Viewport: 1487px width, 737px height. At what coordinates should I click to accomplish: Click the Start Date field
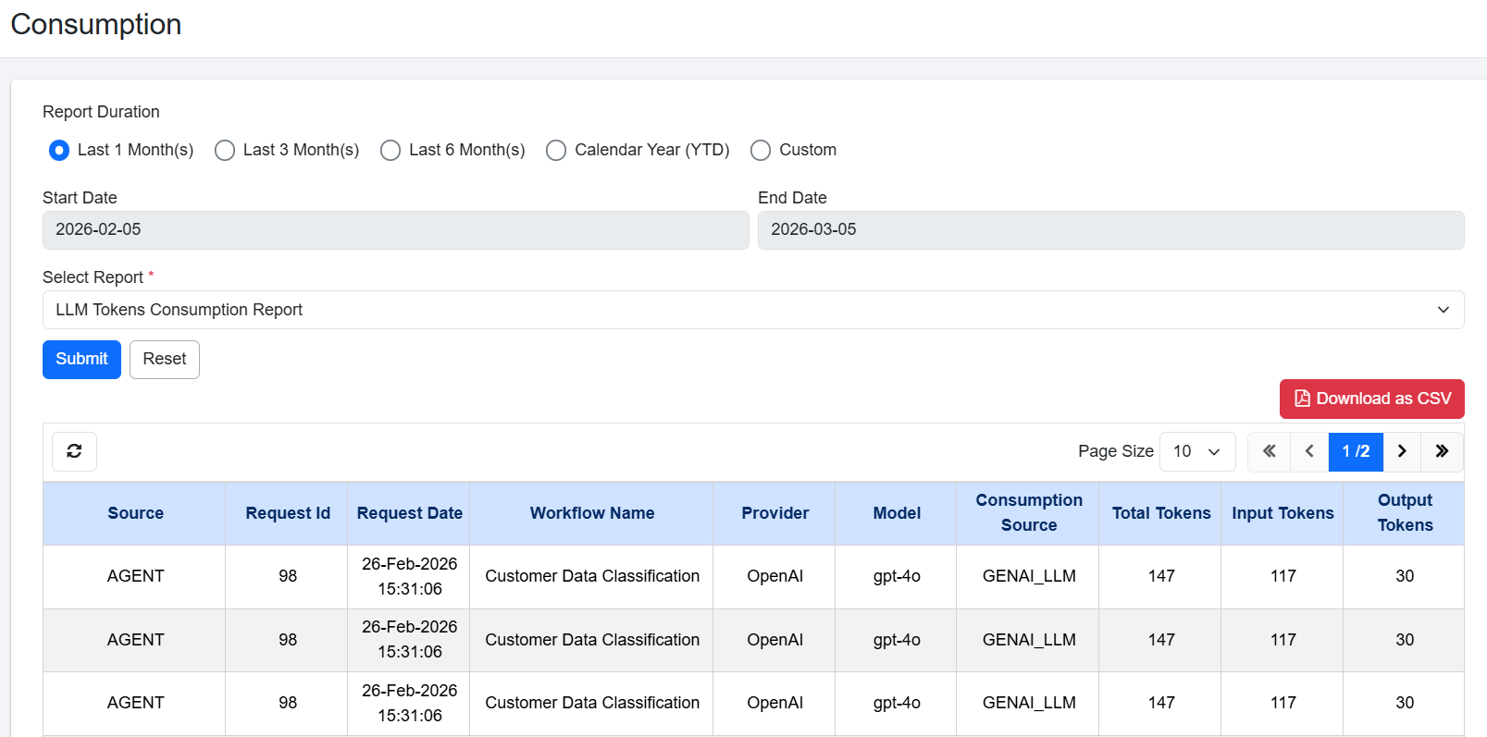tap(395, 229)
